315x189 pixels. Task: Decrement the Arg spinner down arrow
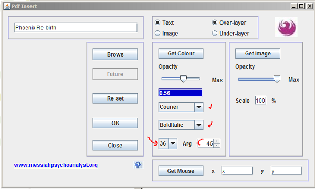[x=216, y=146]
